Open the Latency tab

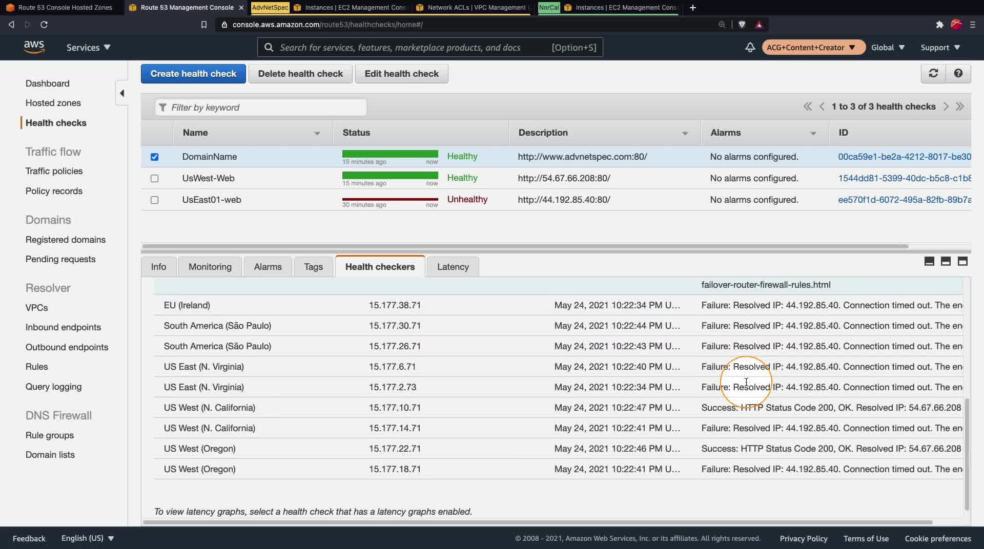(x=453, y=267)
